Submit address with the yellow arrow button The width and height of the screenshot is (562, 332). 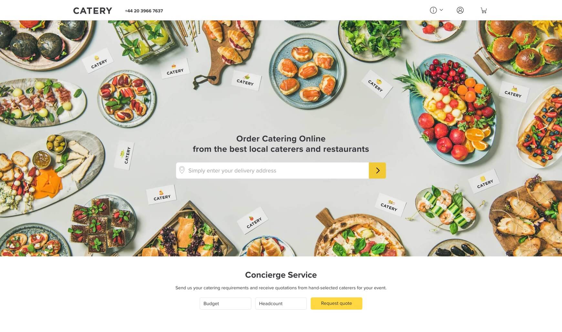coord(377,171)
